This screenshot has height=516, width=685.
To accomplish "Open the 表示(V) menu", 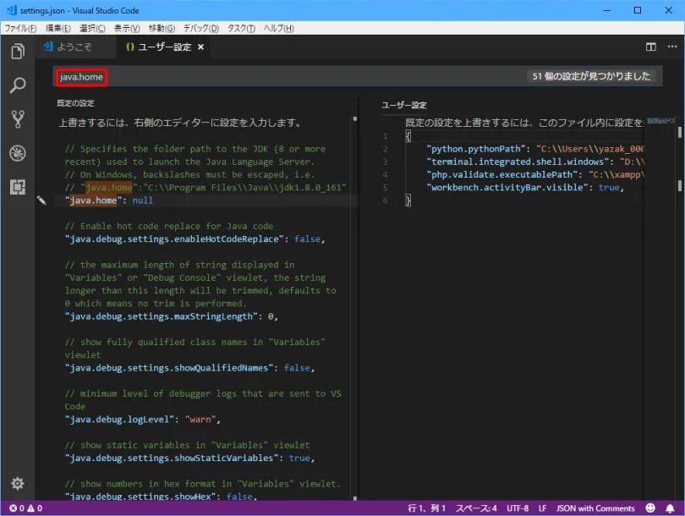I will [x=127, y=29].
